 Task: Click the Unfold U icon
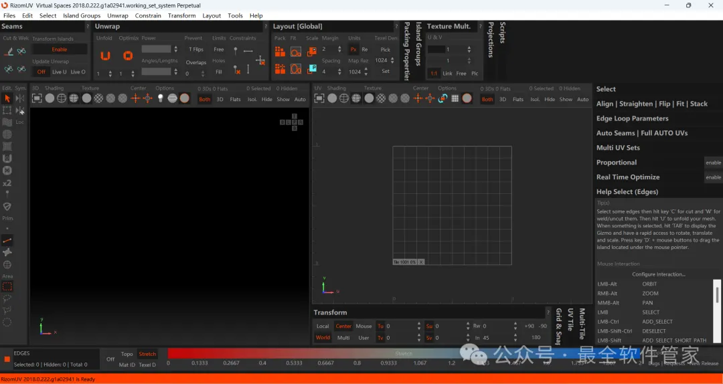click(x=106, y=56)
